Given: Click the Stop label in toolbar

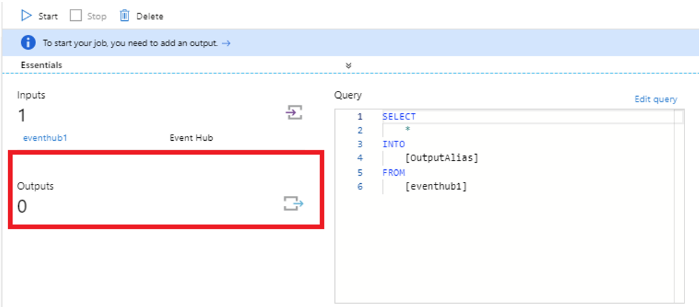Looking at the screenshot, I should pyautogui.click(x=97, y=16).
